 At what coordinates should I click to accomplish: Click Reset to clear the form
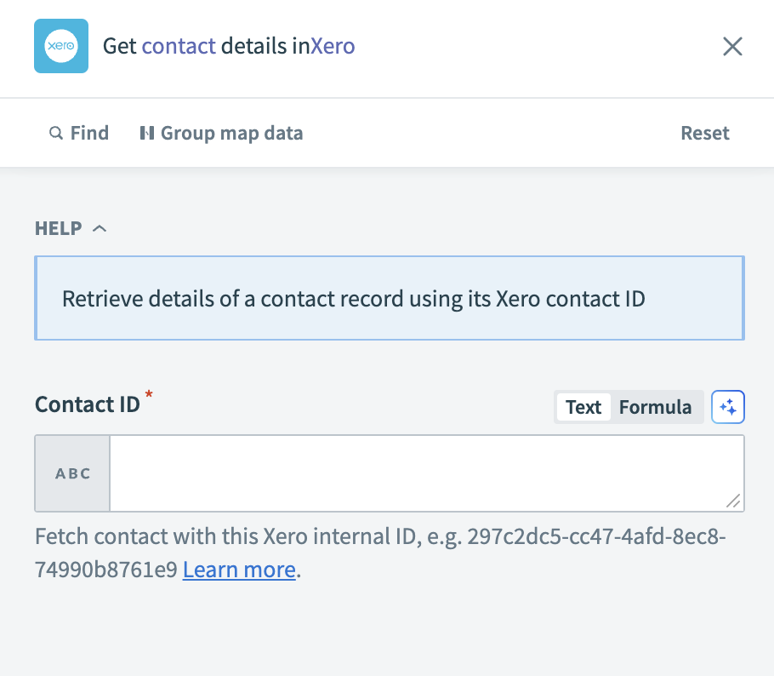pyautogui.click(x=704, y=133)
